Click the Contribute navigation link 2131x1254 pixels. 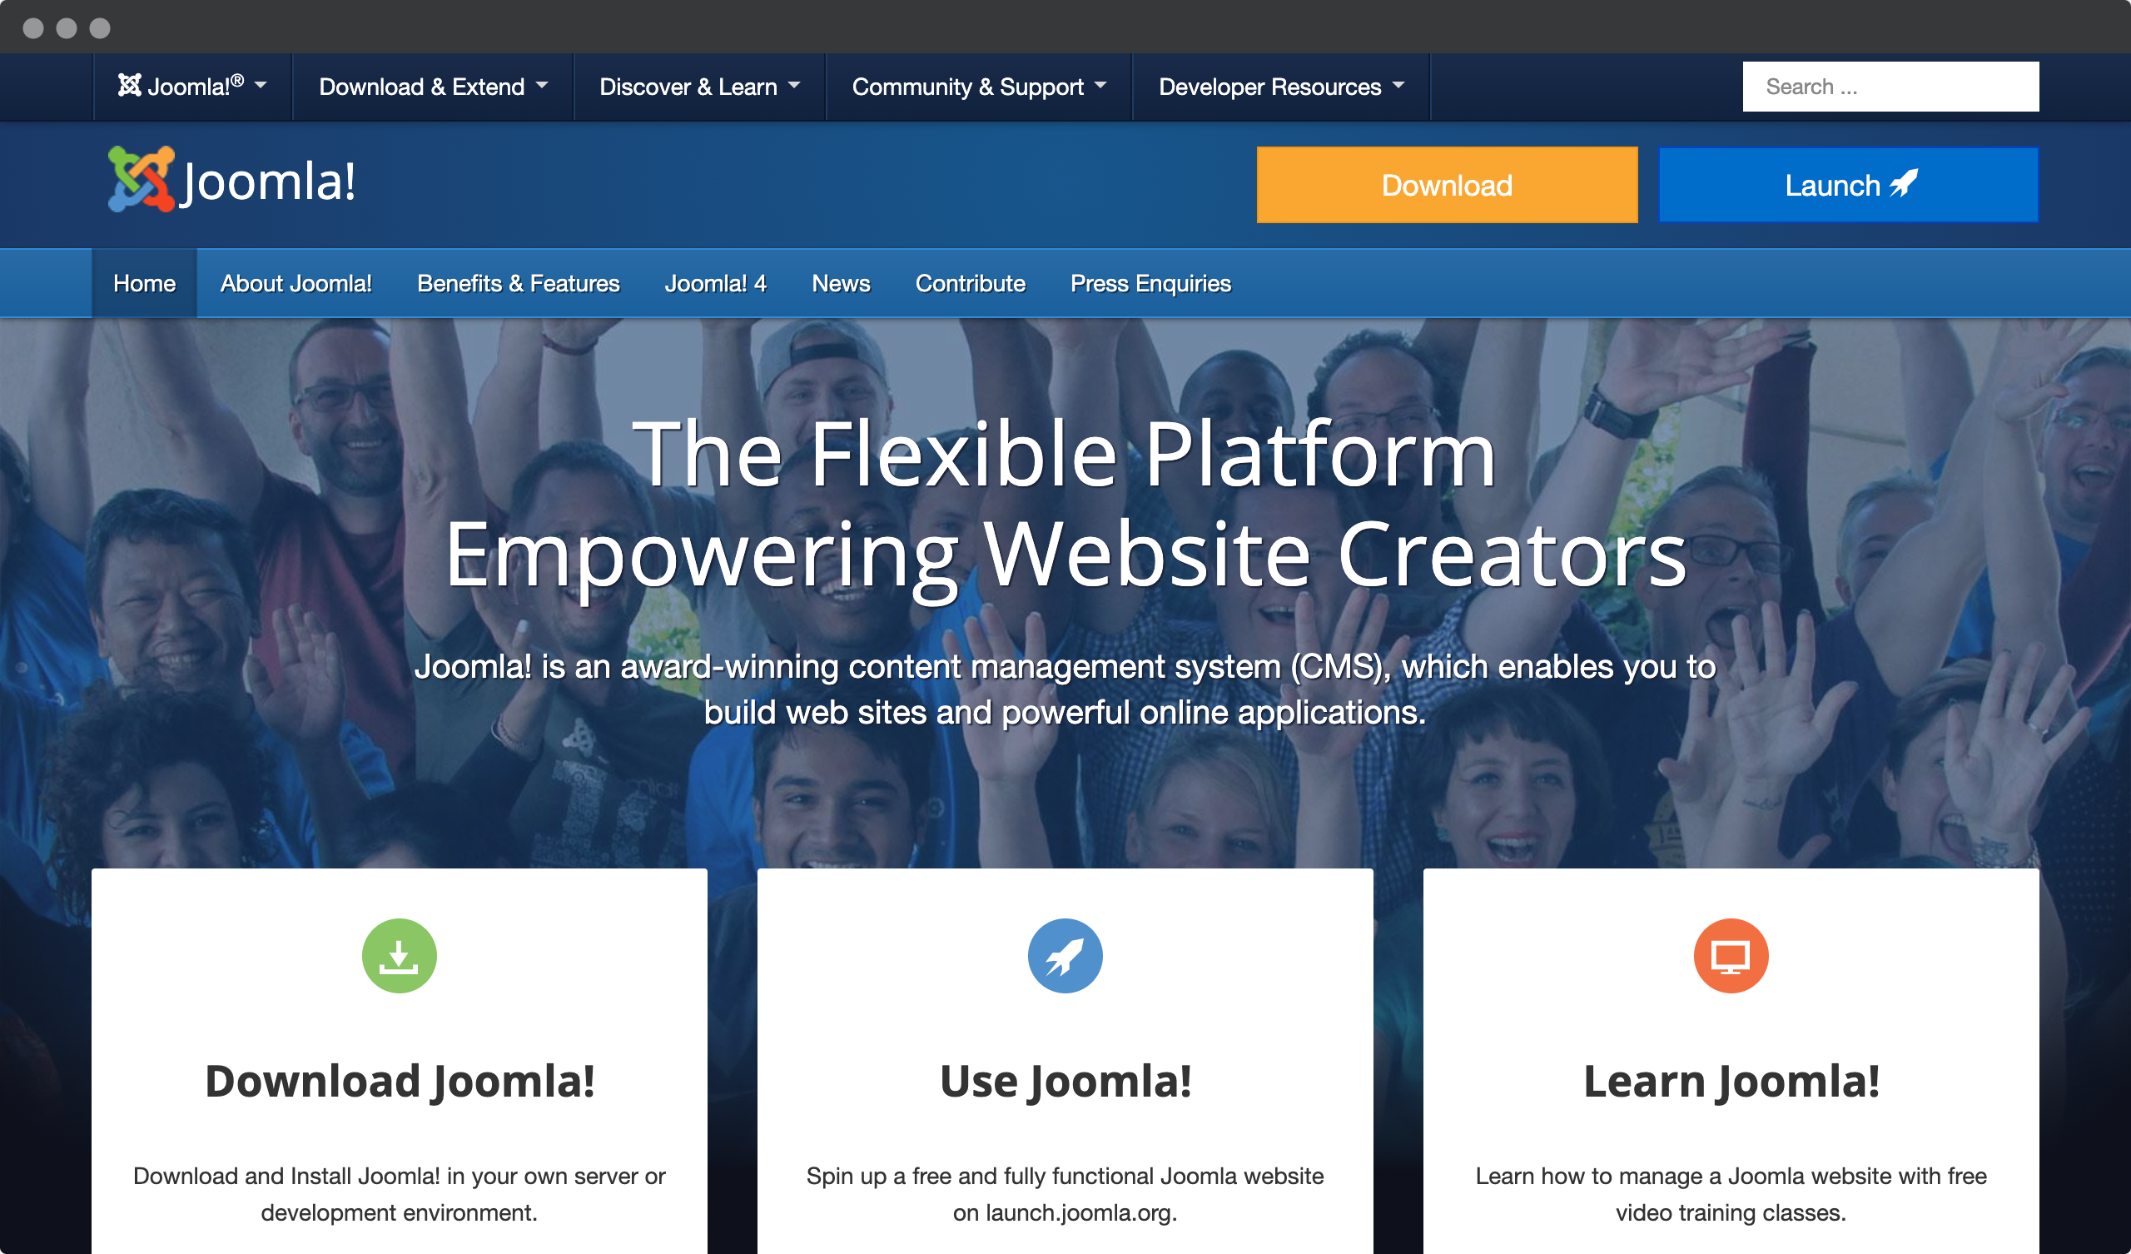click(x=970, y=282)
